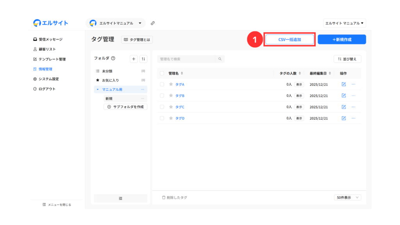
Task: Add a new folder with plus icon
Action: pyautogui.click(x=134, y=59)
